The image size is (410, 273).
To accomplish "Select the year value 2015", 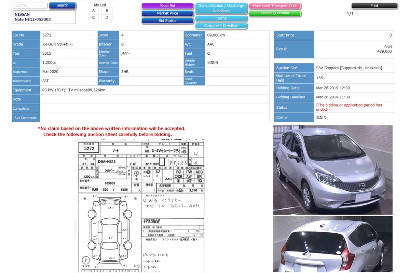I will [47, 54].
